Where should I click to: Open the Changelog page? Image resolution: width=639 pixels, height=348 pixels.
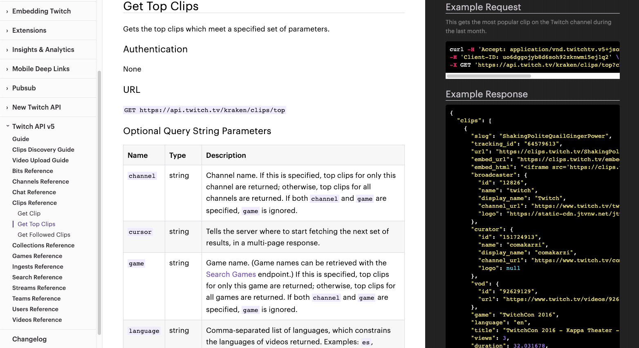coord(29,339)
